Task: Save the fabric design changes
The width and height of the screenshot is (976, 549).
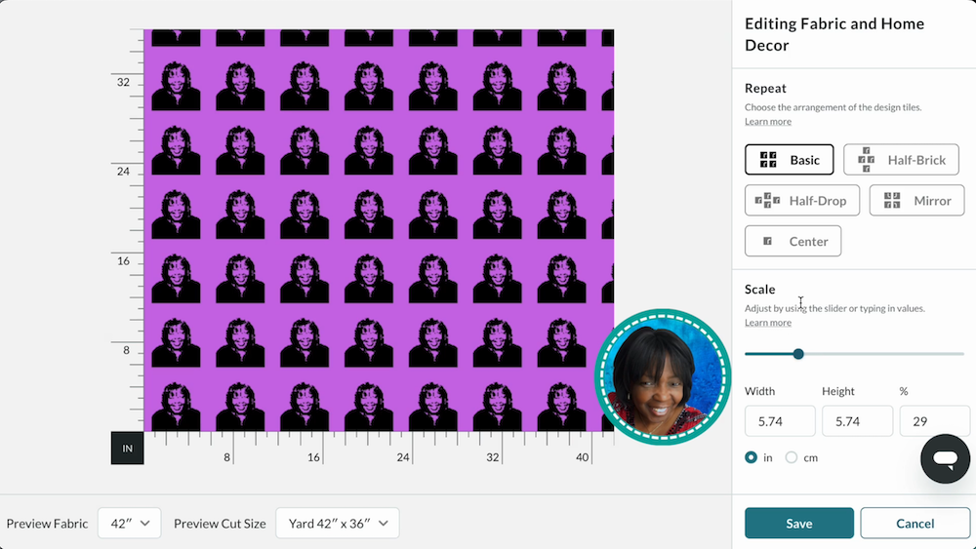Action: (x=799, y=524)
